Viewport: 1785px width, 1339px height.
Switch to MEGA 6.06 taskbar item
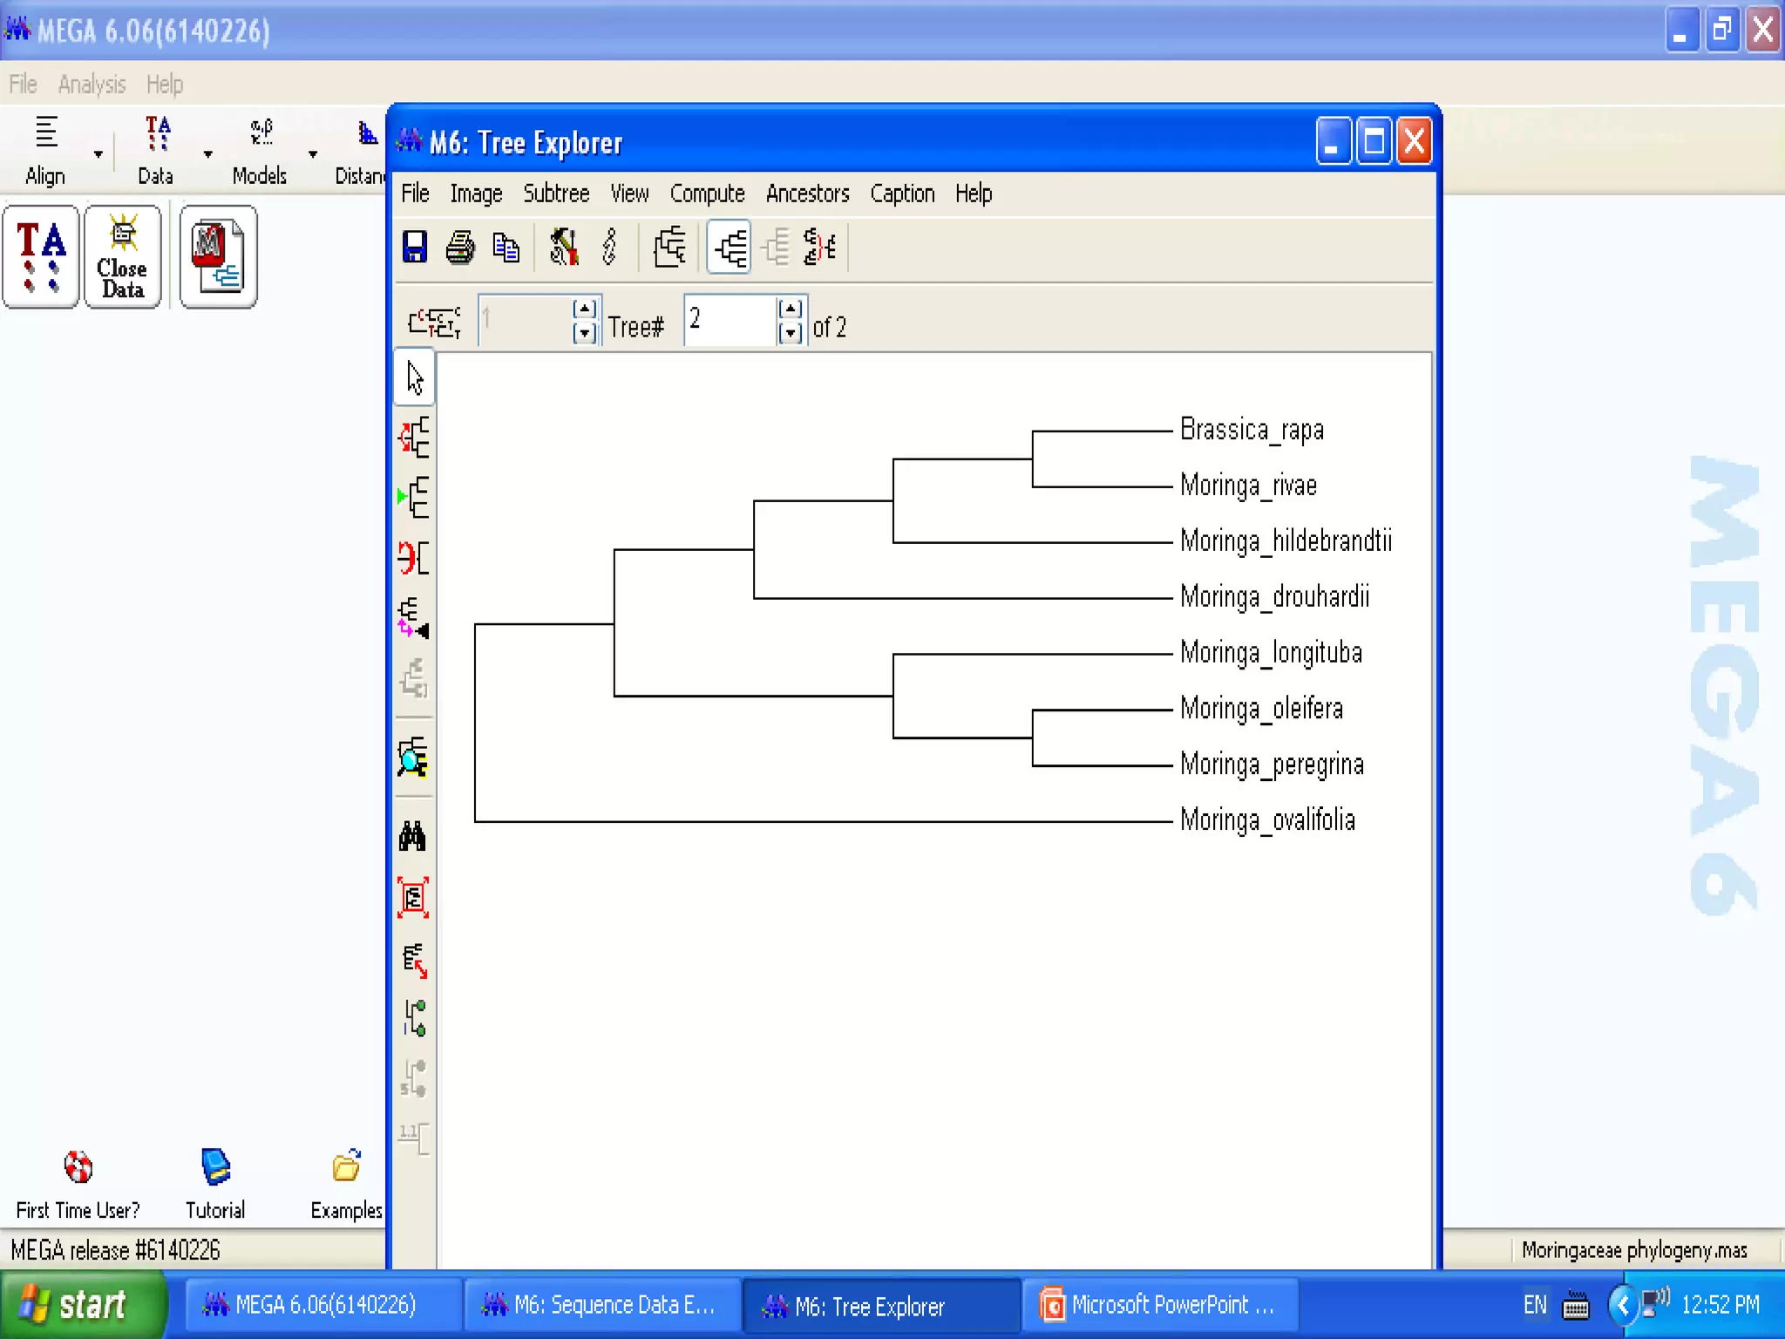pos(322,1305)
